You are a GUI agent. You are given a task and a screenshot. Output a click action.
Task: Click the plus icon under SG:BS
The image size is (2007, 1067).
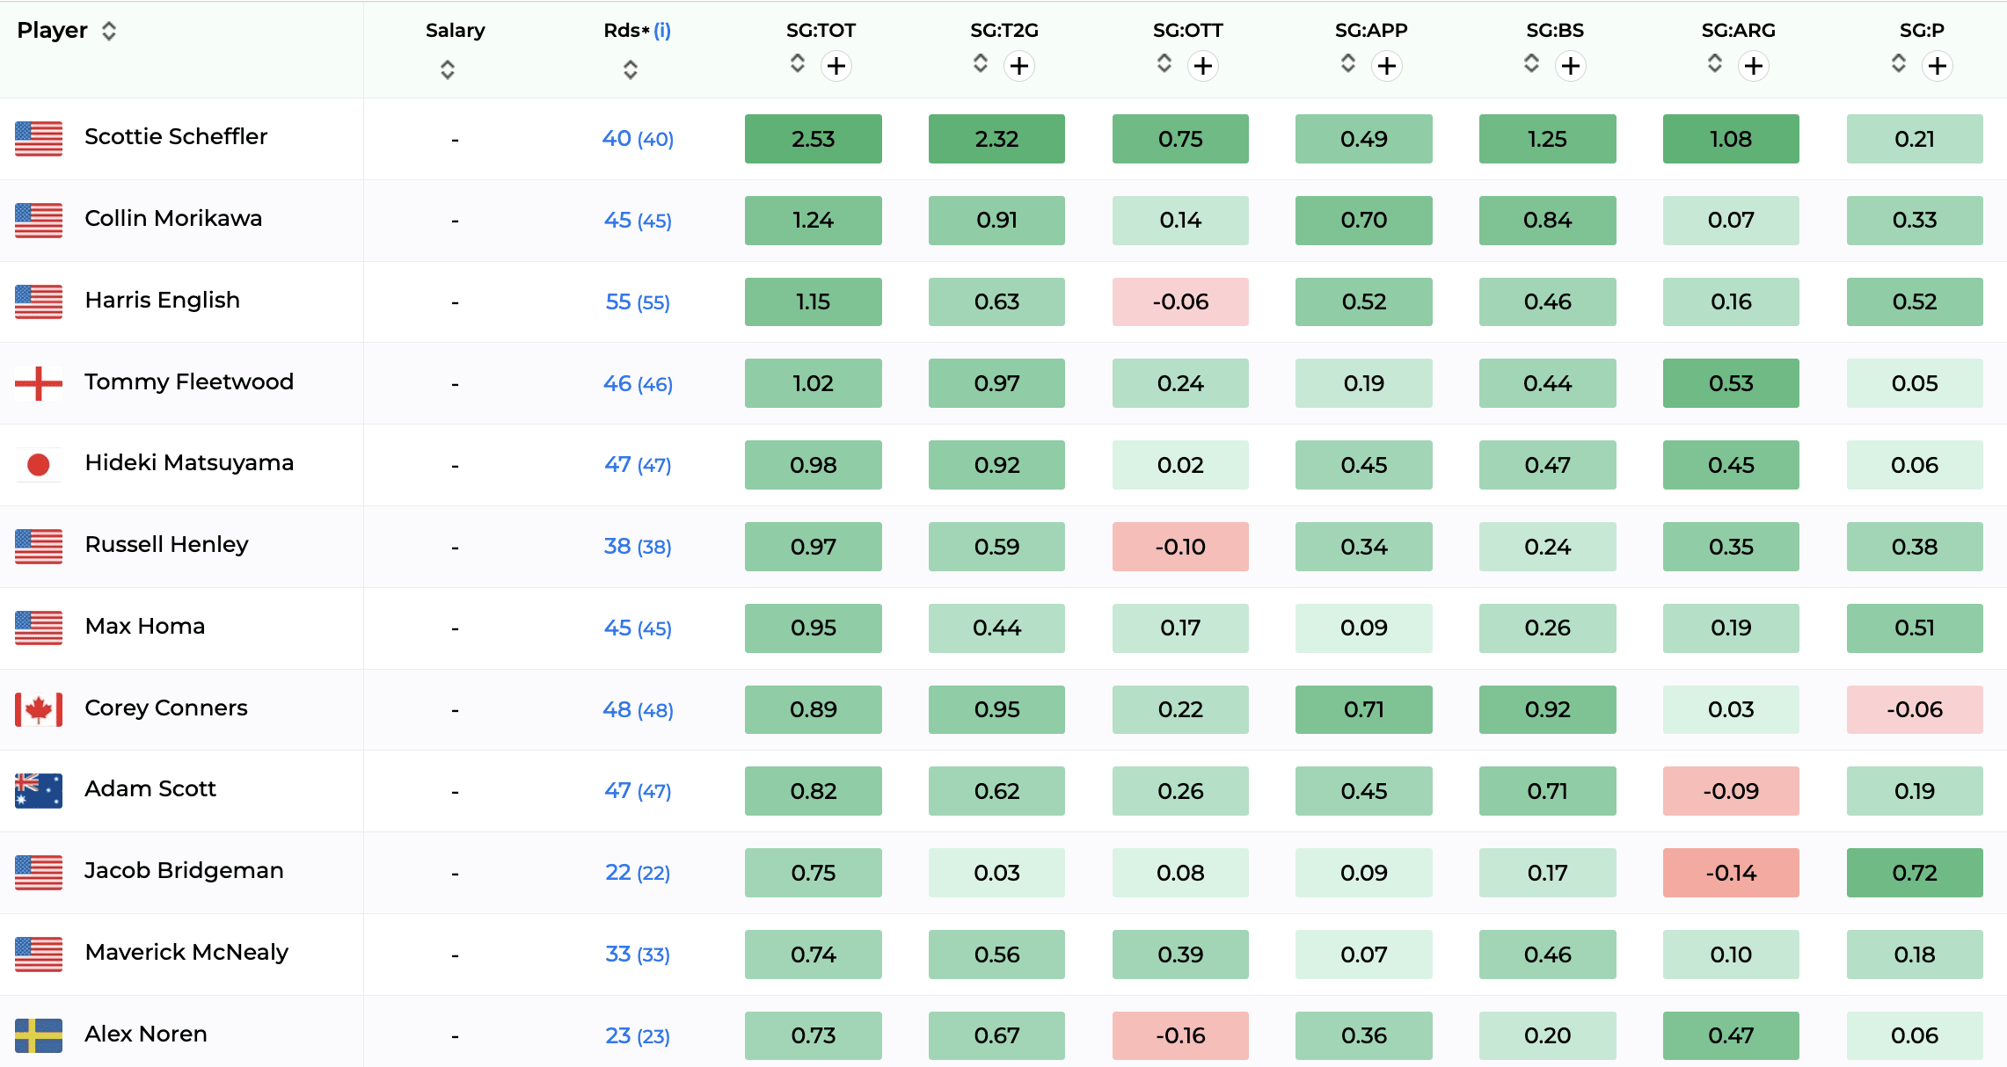1571,66
